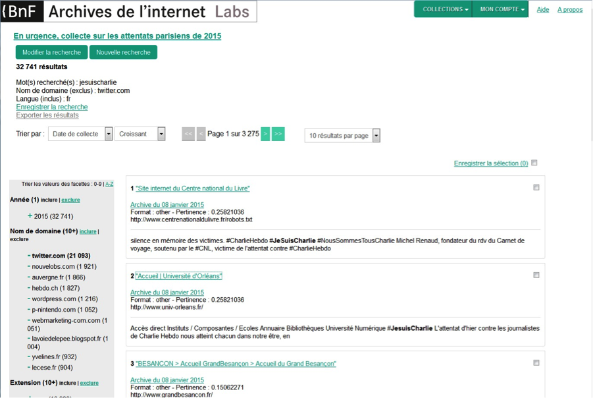This screenshot has height=398, width=593.
Task: Click inclure for Nom de domaine
Action: [x=88, y=231]
